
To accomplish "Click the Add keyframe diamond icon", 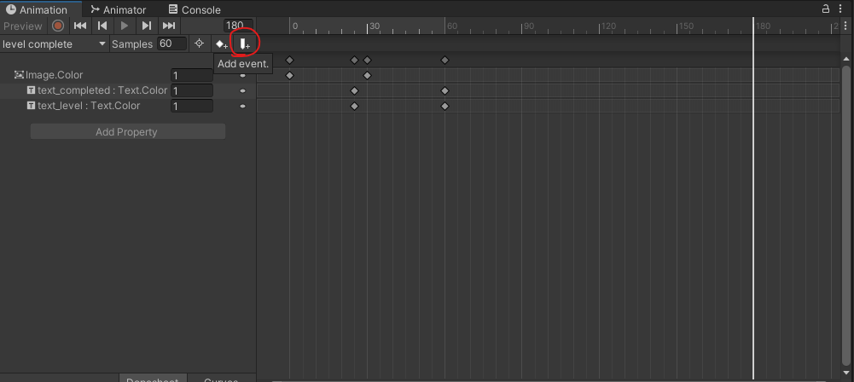I will 221,44.
